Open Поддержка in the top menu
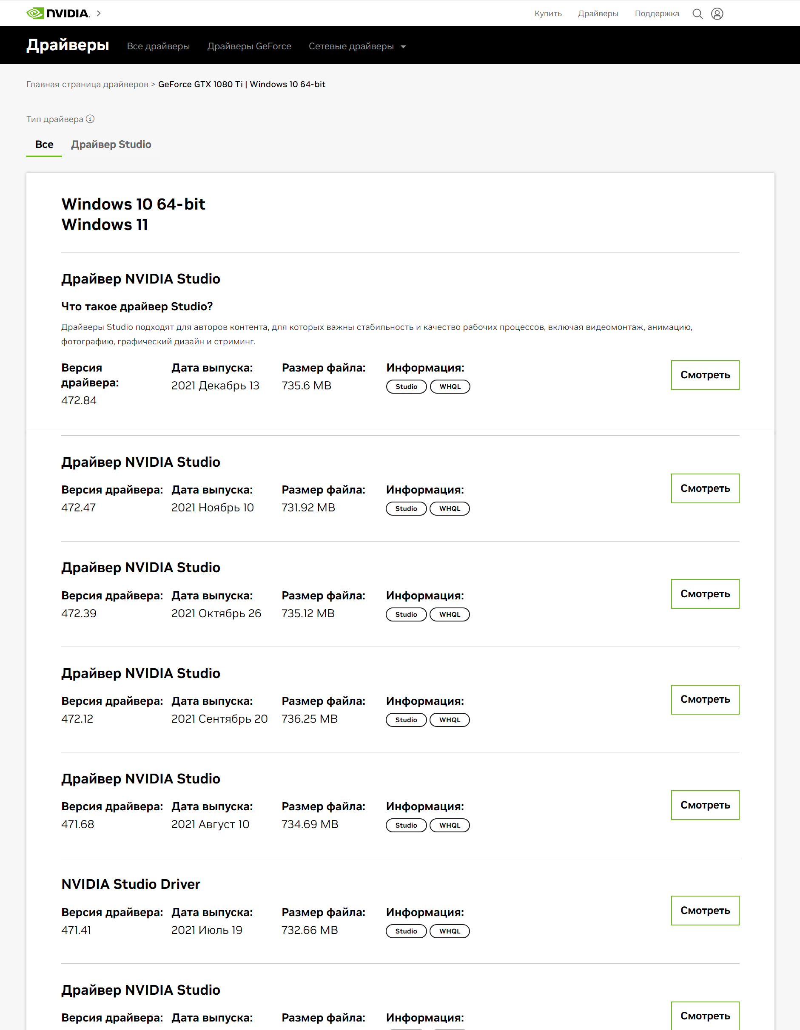This screenshot has width=800, height=1030. coord(657,14)
